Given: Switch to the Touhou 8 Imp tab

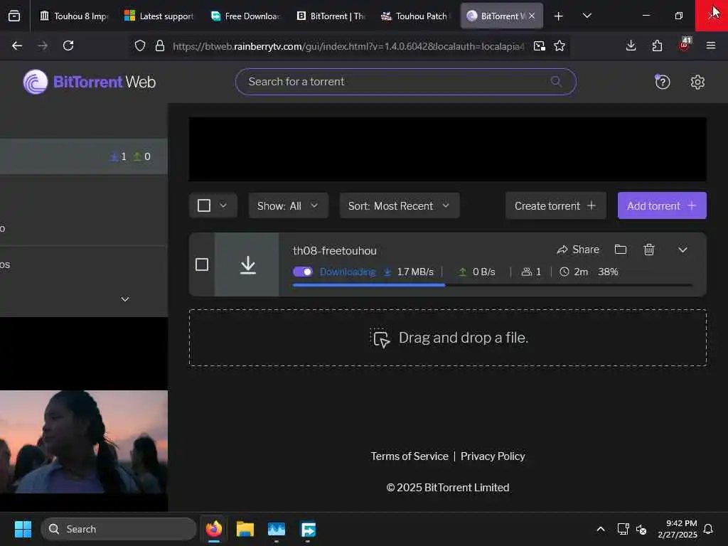Looking at the screenshot, I should 74,16.
